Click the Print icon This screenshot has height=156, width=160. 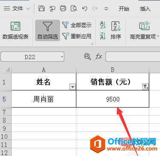click(63, 9)
